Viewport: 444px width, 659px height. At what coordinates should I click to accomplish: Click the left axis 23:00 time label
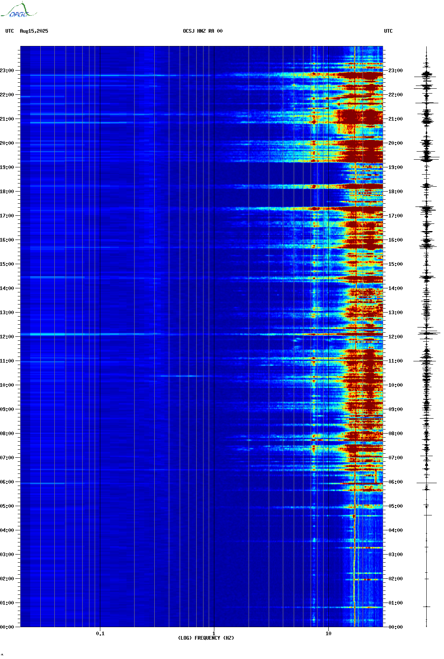pos(7,71)
